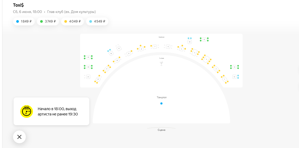Choose table 15 with green seats
Image resolution: width=299 pixels, height=148 pixels.
coord(204,39)
